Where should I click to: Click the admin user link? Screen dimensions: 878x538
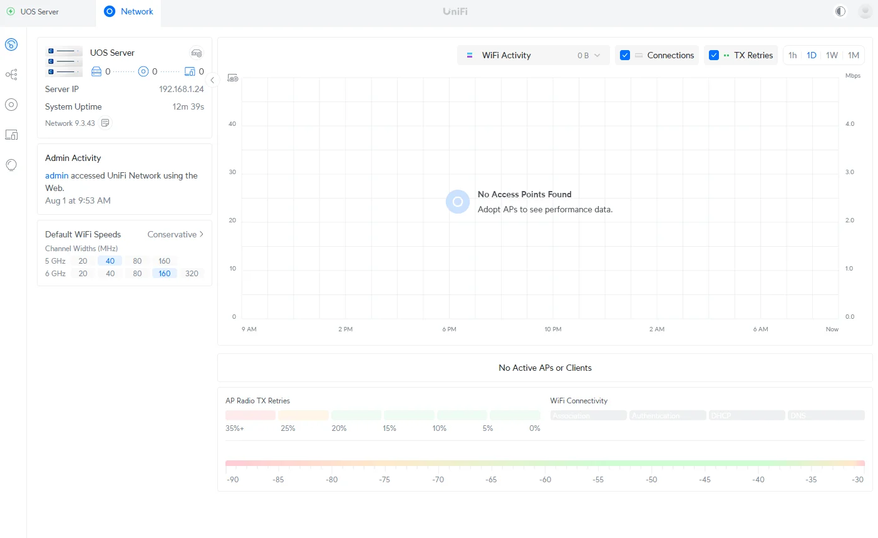pyautogui.click(x=57, y=175)
